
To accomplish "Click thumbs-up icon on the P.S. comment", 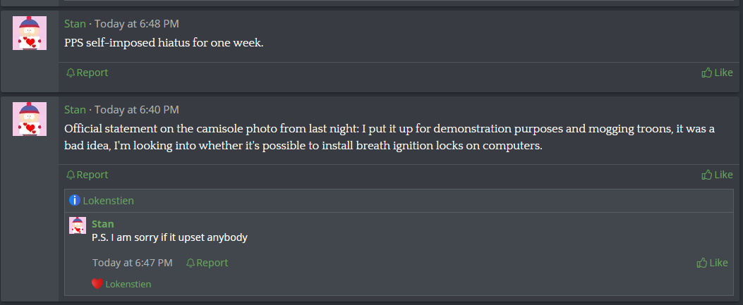I will coord(702,263).
